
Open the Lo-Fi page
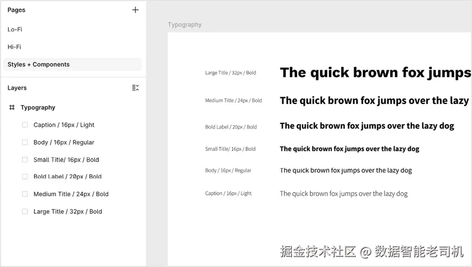15,30
